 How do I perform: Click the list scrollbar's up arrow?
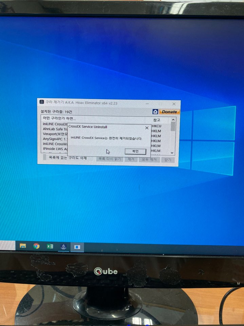pyautogui.click(x=173, y=120)
